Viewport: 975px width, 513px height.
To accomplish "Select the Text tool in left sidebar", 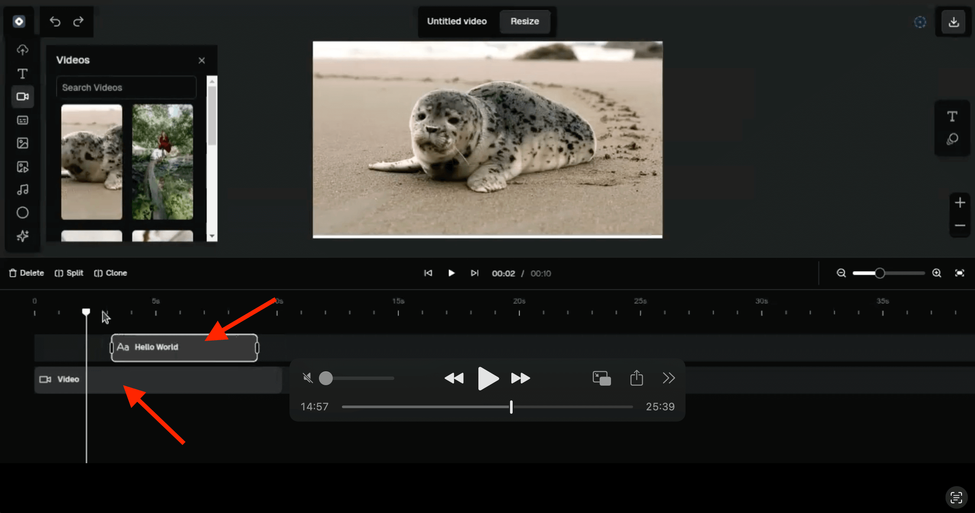I will coord(23,73).
